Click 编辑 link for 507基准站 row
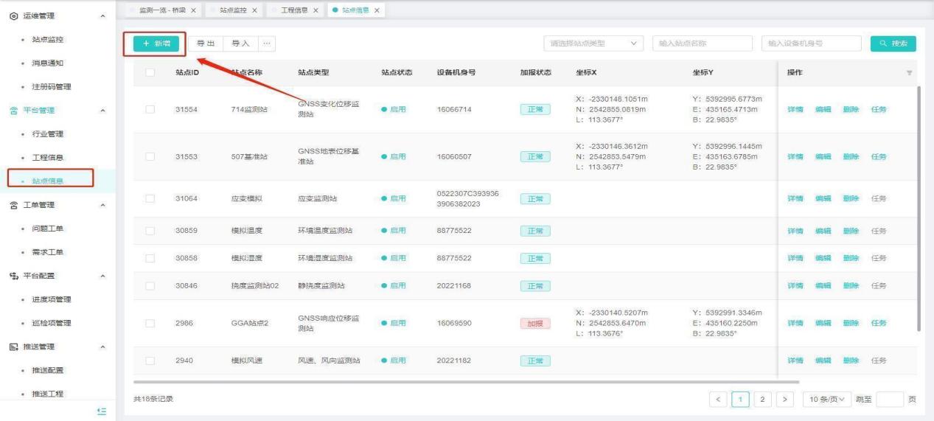934x421 pixels. 823,157
